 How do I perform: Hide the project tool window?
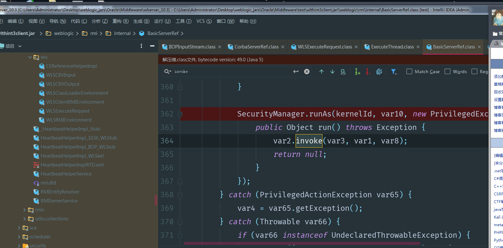pyautogui.click(x=152, y=46)
